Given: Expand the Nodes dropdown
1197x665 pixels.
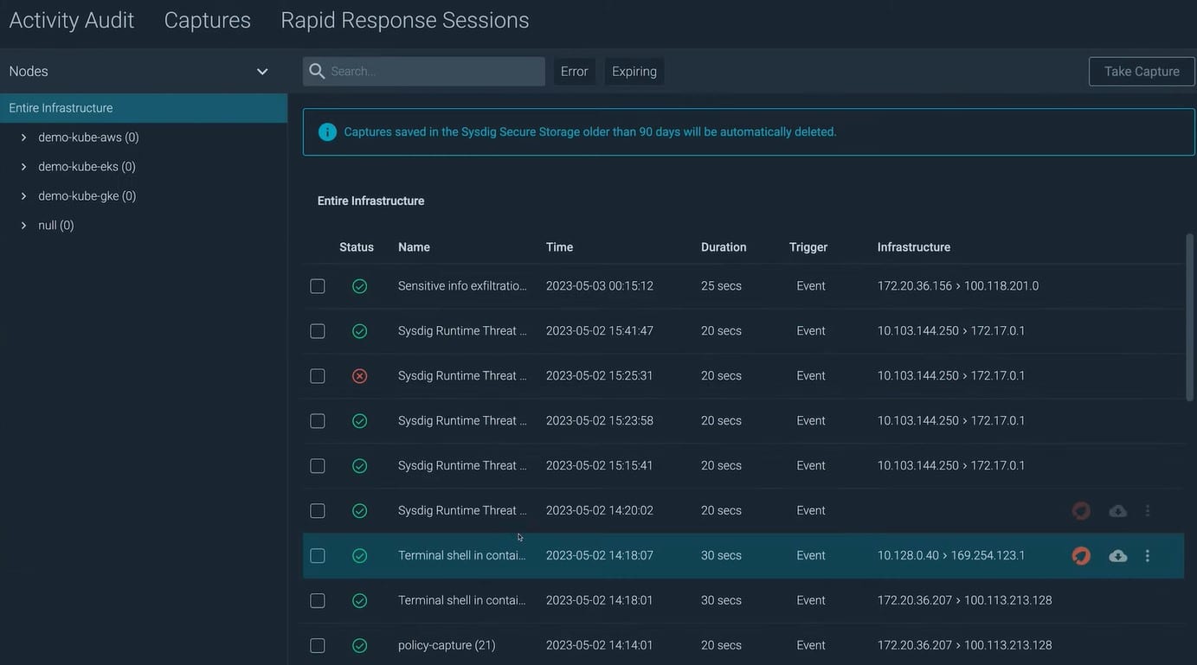Looking at the screenshot, I should pos(262,72).
